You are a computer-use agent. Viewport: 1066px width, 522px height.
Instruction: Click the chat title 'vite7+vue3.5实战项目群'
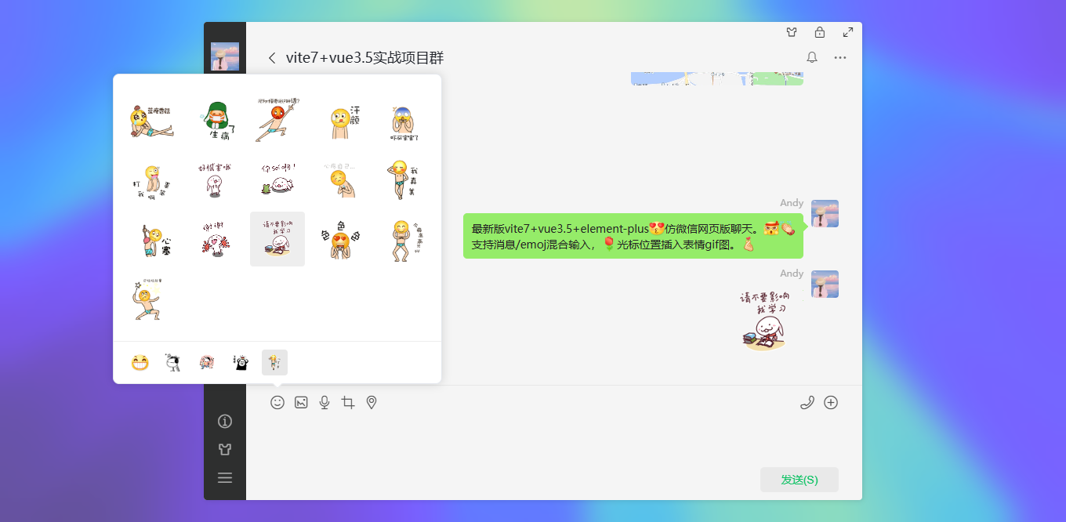coord(364,58)
